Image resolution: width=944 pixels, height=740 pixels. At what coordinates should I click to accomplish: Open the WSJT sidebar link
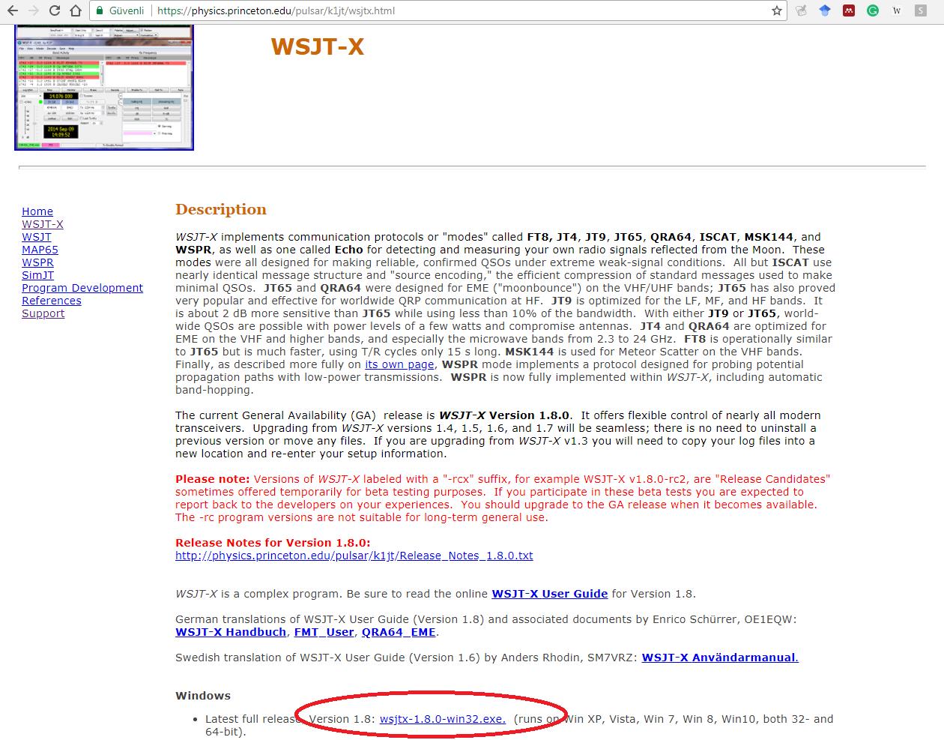click(37, 237)
